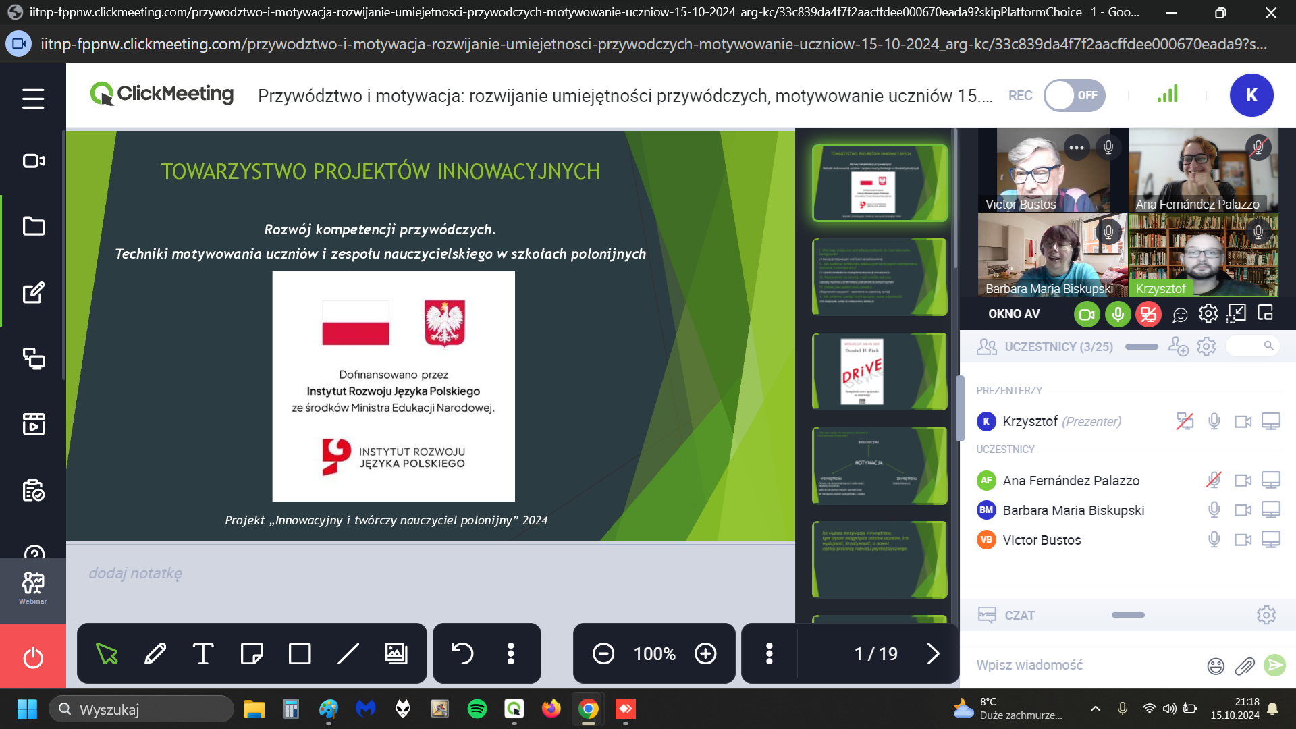Click the attach file paperclip icon
Viewport: 1296px width, 729px height.
pos(1245,666)
